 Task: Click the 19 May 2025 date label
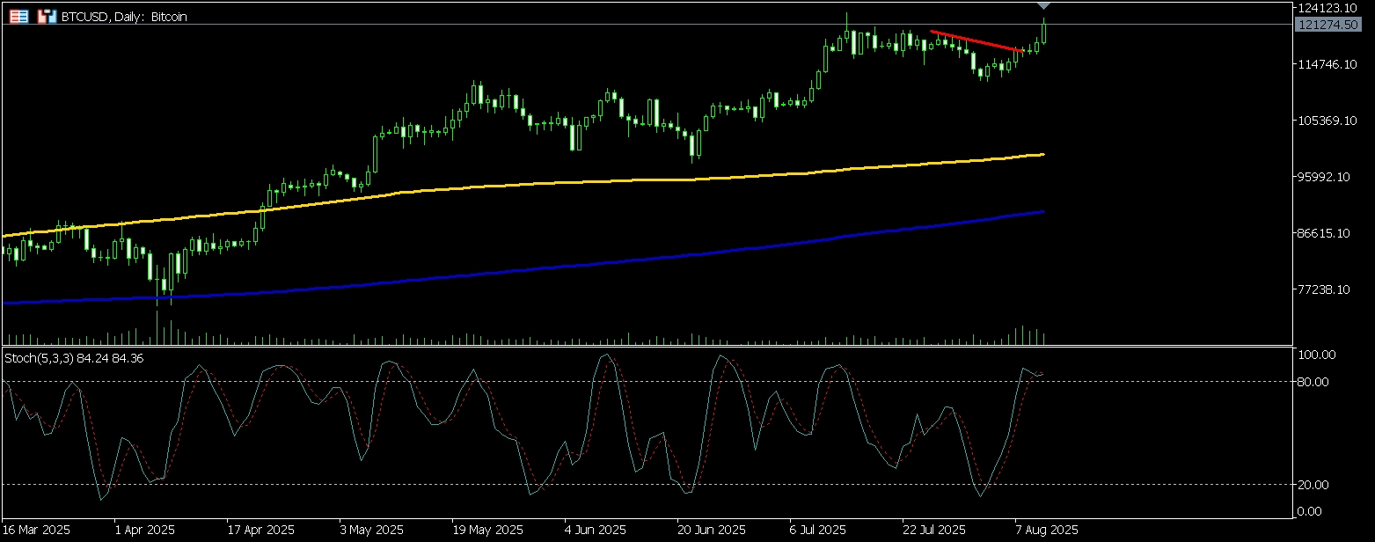coord(487,531)
